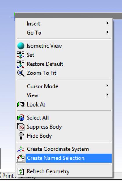Click the ISO Set icon

(21, 55)
